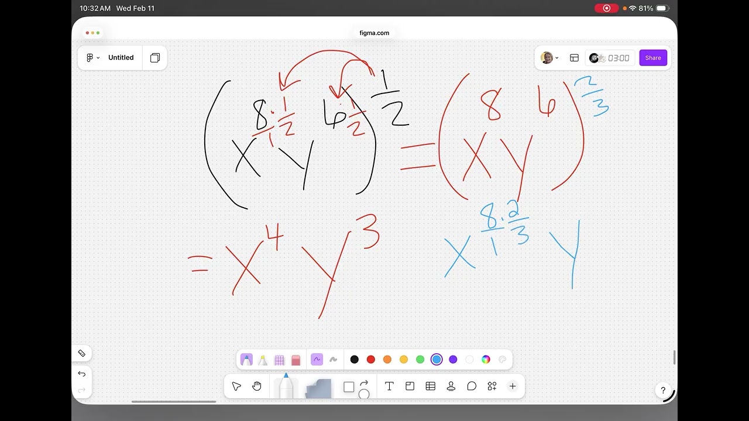Select the Section tool

410,386
